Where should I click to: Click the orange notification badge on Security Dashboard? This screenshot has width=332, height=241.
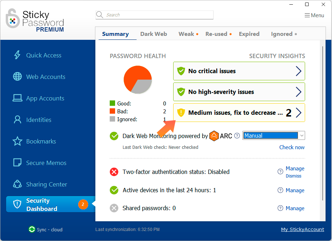(x=83, y=204)
